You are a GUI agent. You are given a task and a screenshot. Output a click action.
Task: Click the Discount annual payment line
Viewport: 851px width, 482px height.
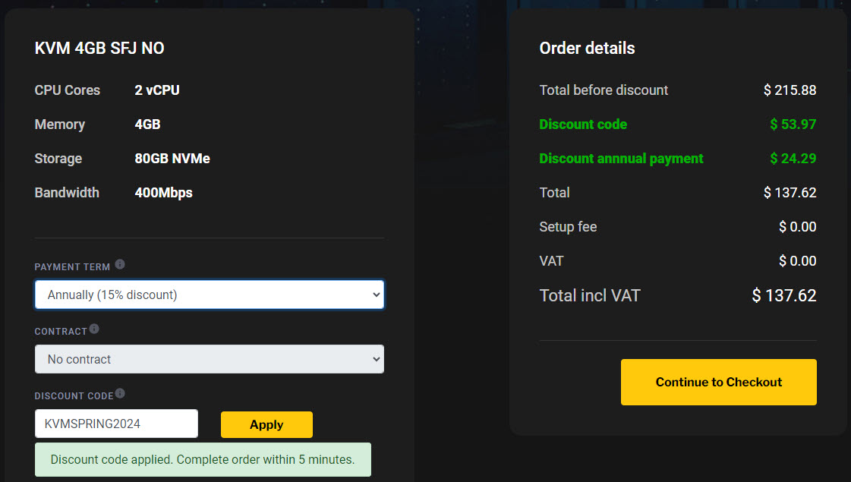621,158
